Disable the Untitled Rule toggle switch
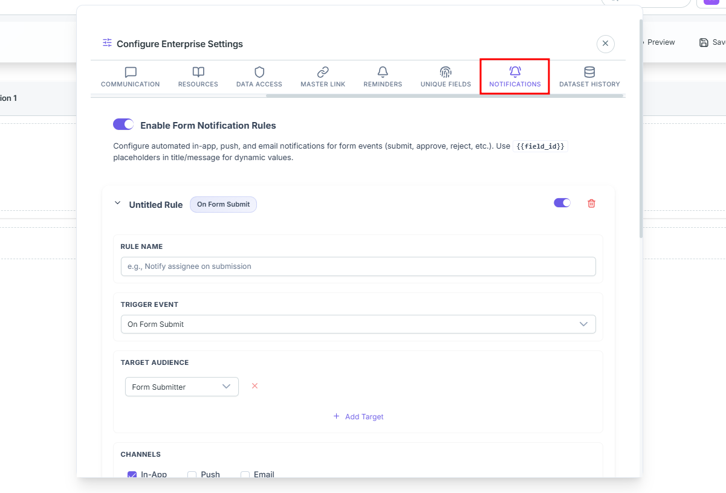This screenshot has height=493, width=726. point(562,203)
